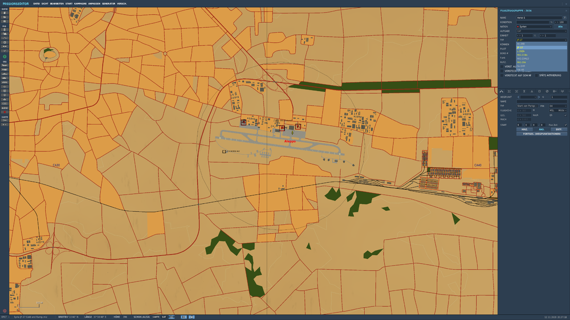Collapse the TYP aircraft dropdown
The height and width of the screenshot is (320, 570).
click(x=541, y=40)
